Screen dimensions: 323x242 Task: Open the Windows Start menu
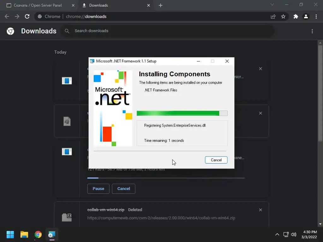click(10, 234)
